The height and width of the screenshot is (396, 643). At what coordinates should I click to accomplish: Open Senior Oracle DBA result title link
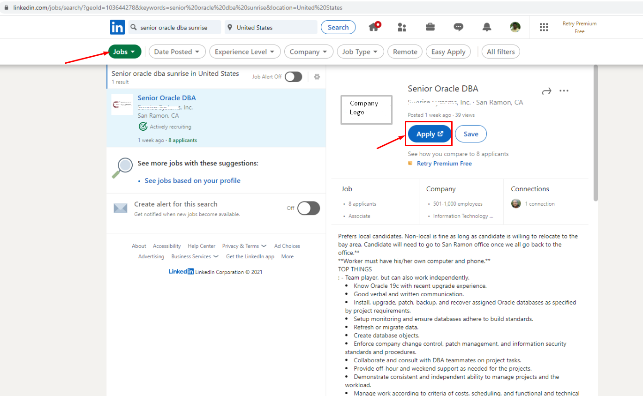coord(167,98)
